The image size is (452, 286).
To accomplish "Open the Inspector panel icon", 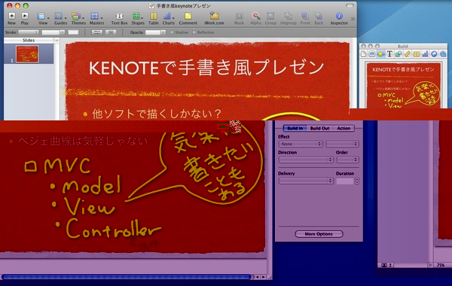I will [339, 16].
